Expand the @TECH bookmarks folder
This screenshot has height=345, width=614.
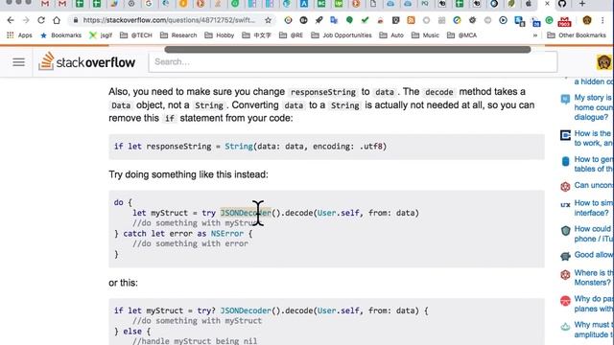(x=136, y=35)
